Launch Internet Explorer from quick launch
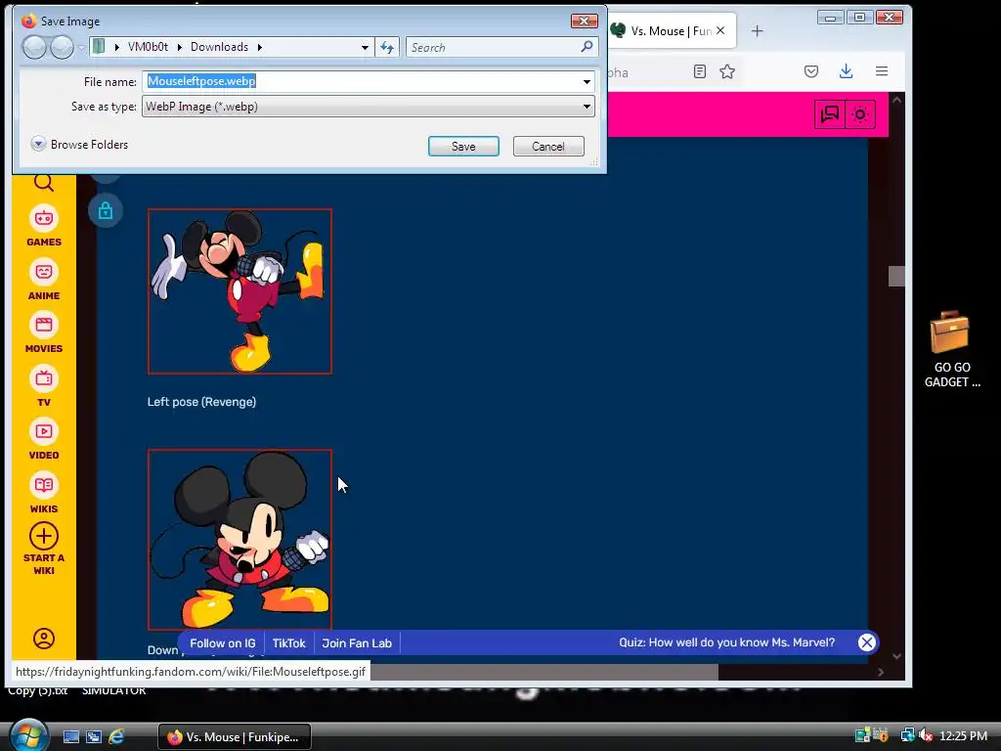Image resolution: width=1001 pixels, height=751 pixels. [116, 737]
